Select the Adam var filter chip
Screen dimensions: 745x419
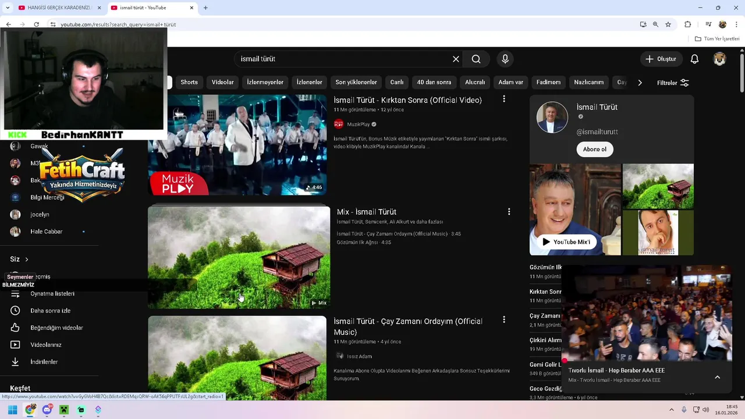pos(511,82)
